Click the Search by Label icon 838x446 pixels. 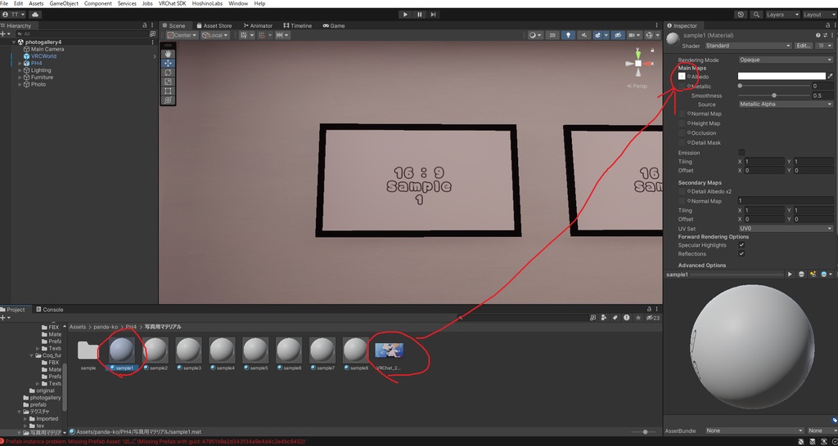pos(615,318)
